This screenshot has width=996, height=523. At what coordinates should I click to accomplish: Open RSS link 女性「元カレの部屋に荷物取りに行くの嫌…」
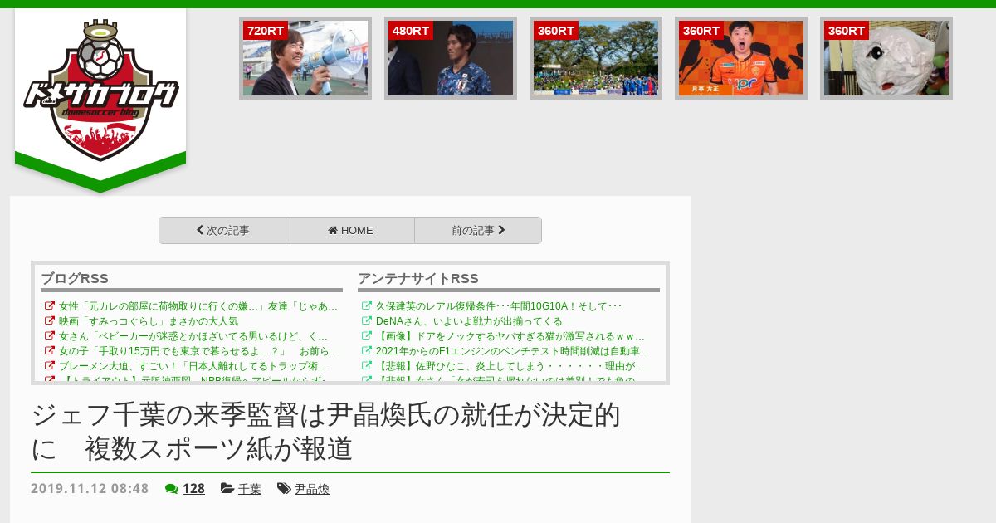click(x=199, y=306)
